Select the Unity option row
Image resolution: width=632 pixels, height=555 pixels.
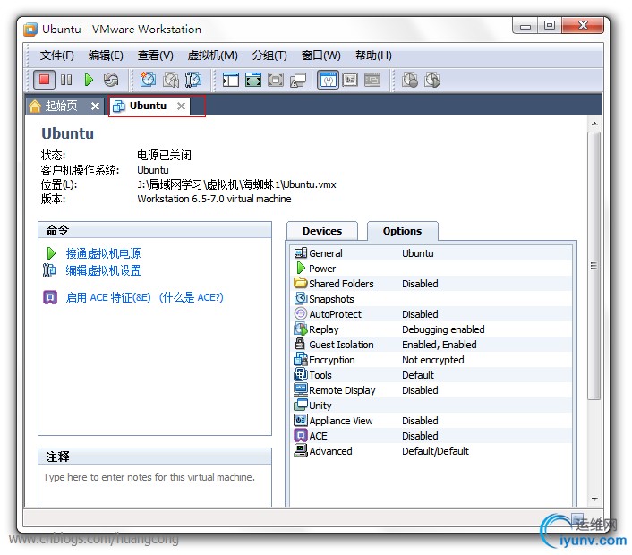pyautogui.click(x=431, y=406)
